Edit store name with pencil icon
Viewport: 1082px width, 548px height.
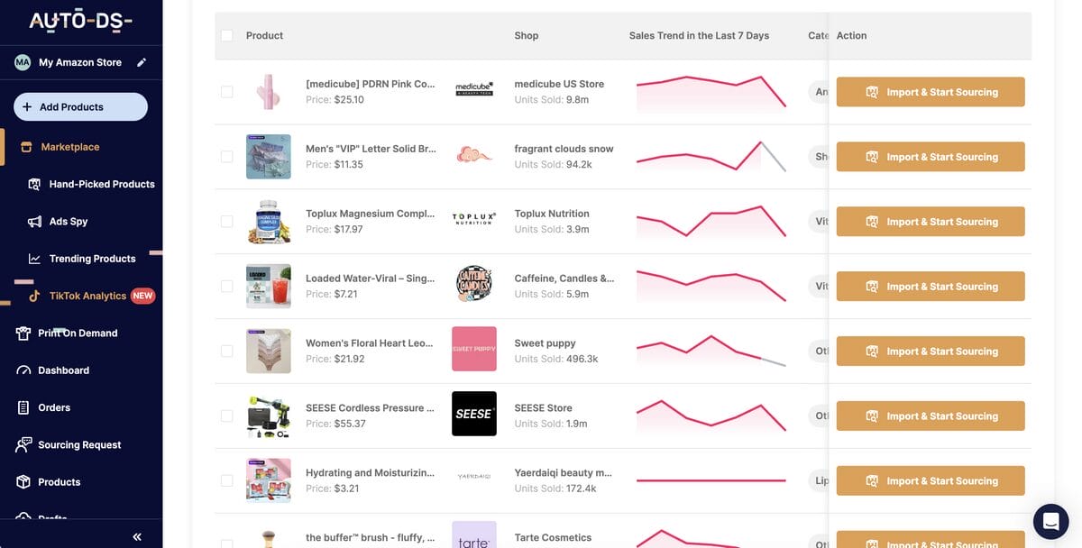tap(142, 62)
